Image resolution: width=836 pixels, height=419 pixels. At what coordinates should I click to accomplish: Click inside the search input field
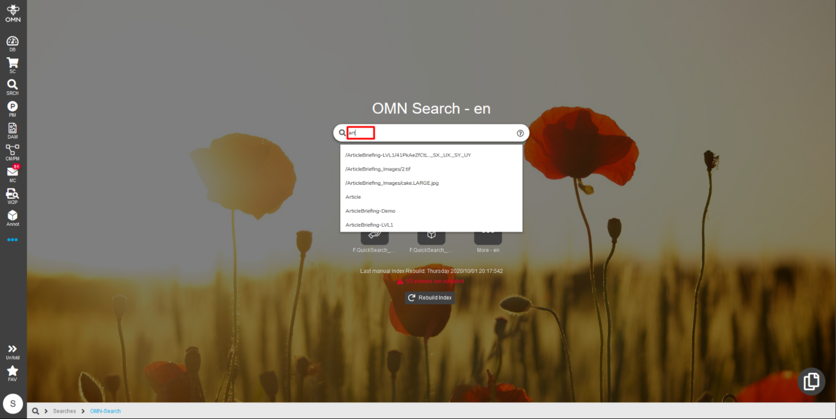pos(431,133)
